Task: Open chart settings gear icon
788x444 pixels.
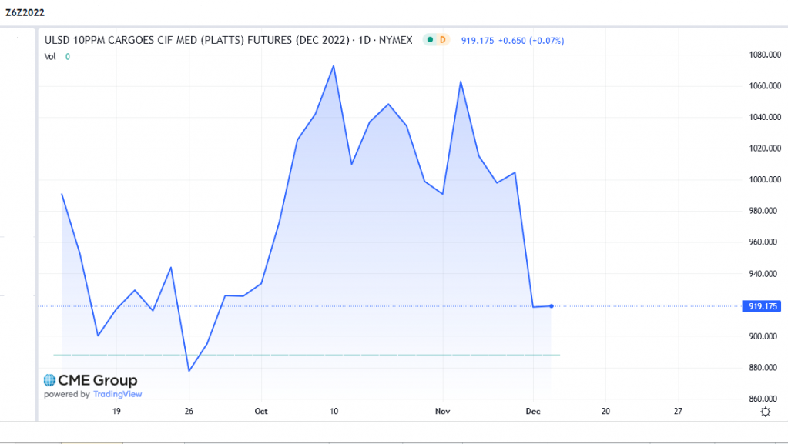Action: pos(765,412)
